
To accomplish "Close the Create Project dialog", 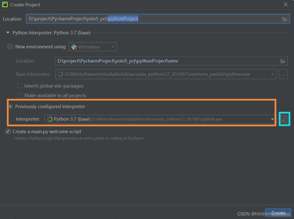I will click(x=285, y=5).
